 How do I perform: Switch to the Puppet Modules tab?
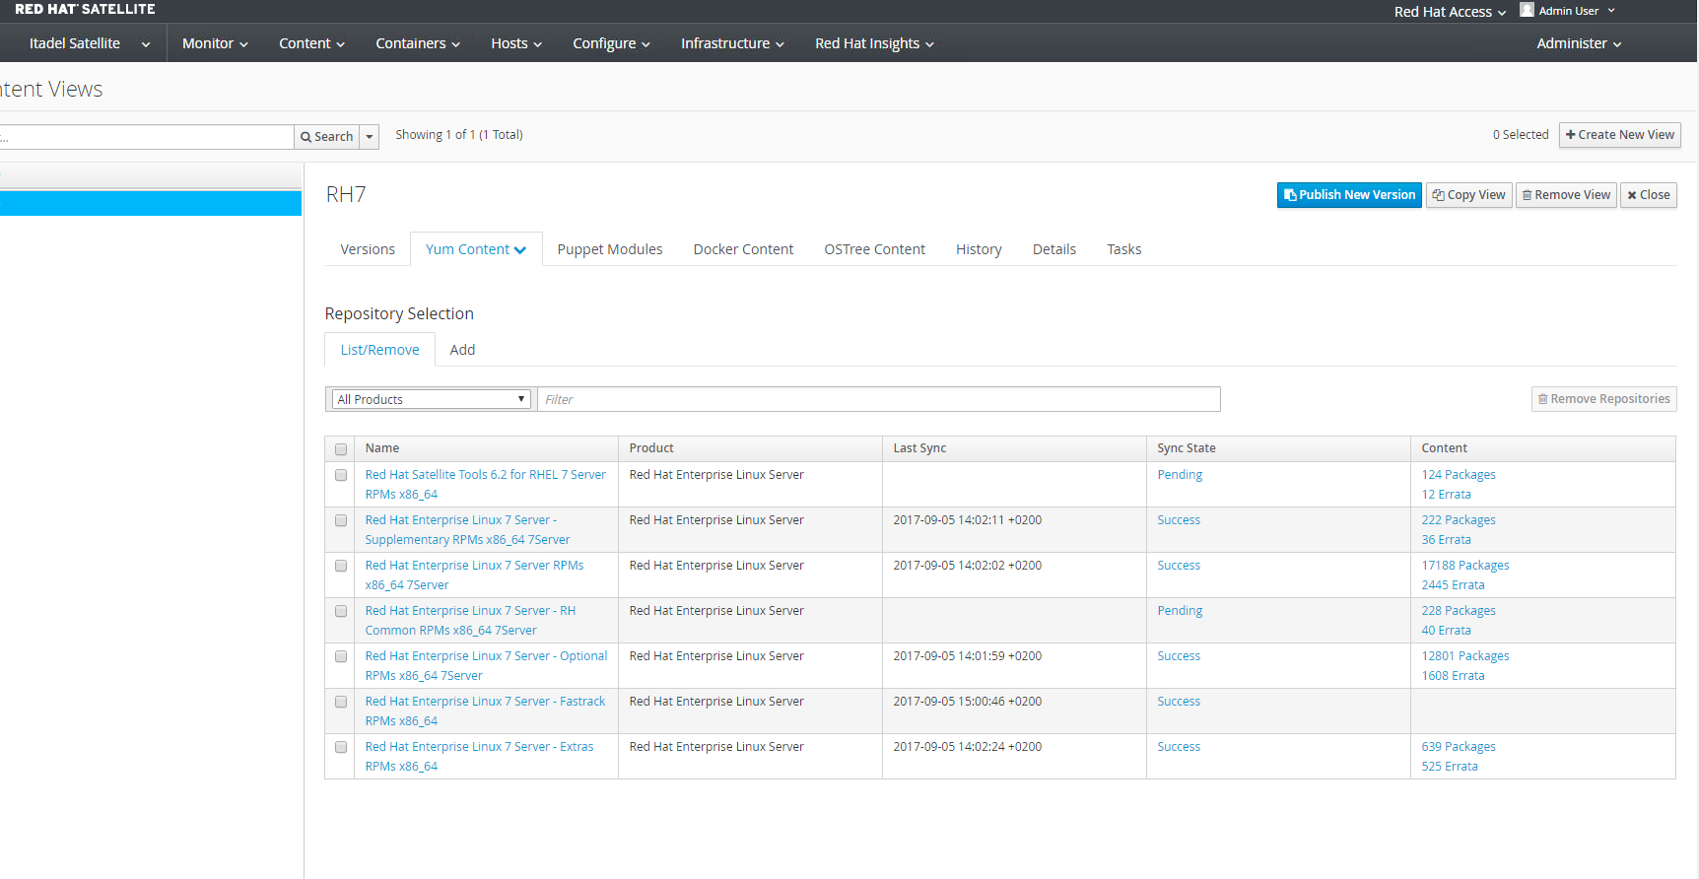click(x=610, y=249)
